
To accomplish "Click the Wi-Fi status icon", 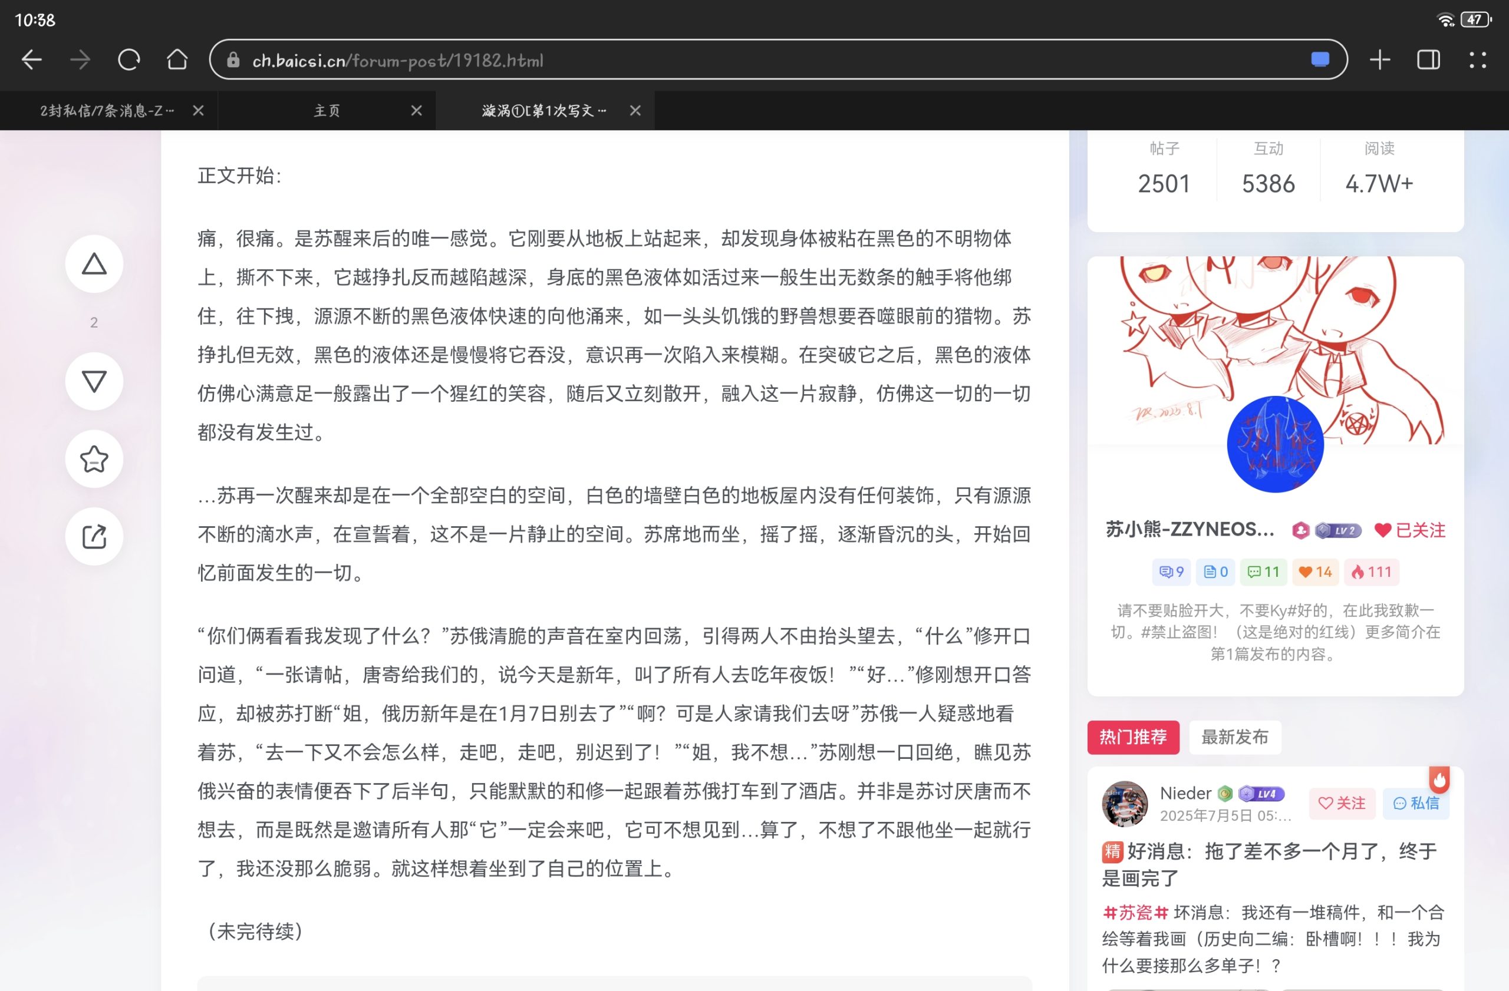I will (x=1445, y=19).
